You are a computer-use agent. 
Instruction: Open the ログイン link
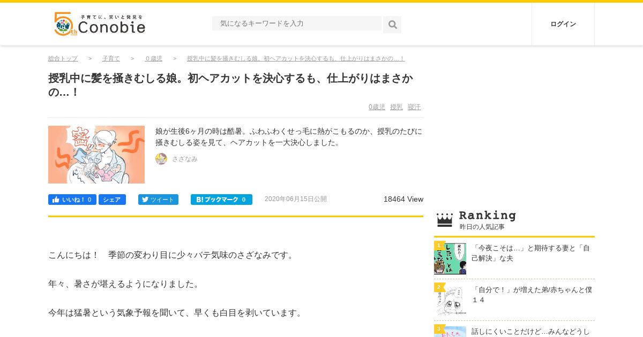click(x=563, y=24)
